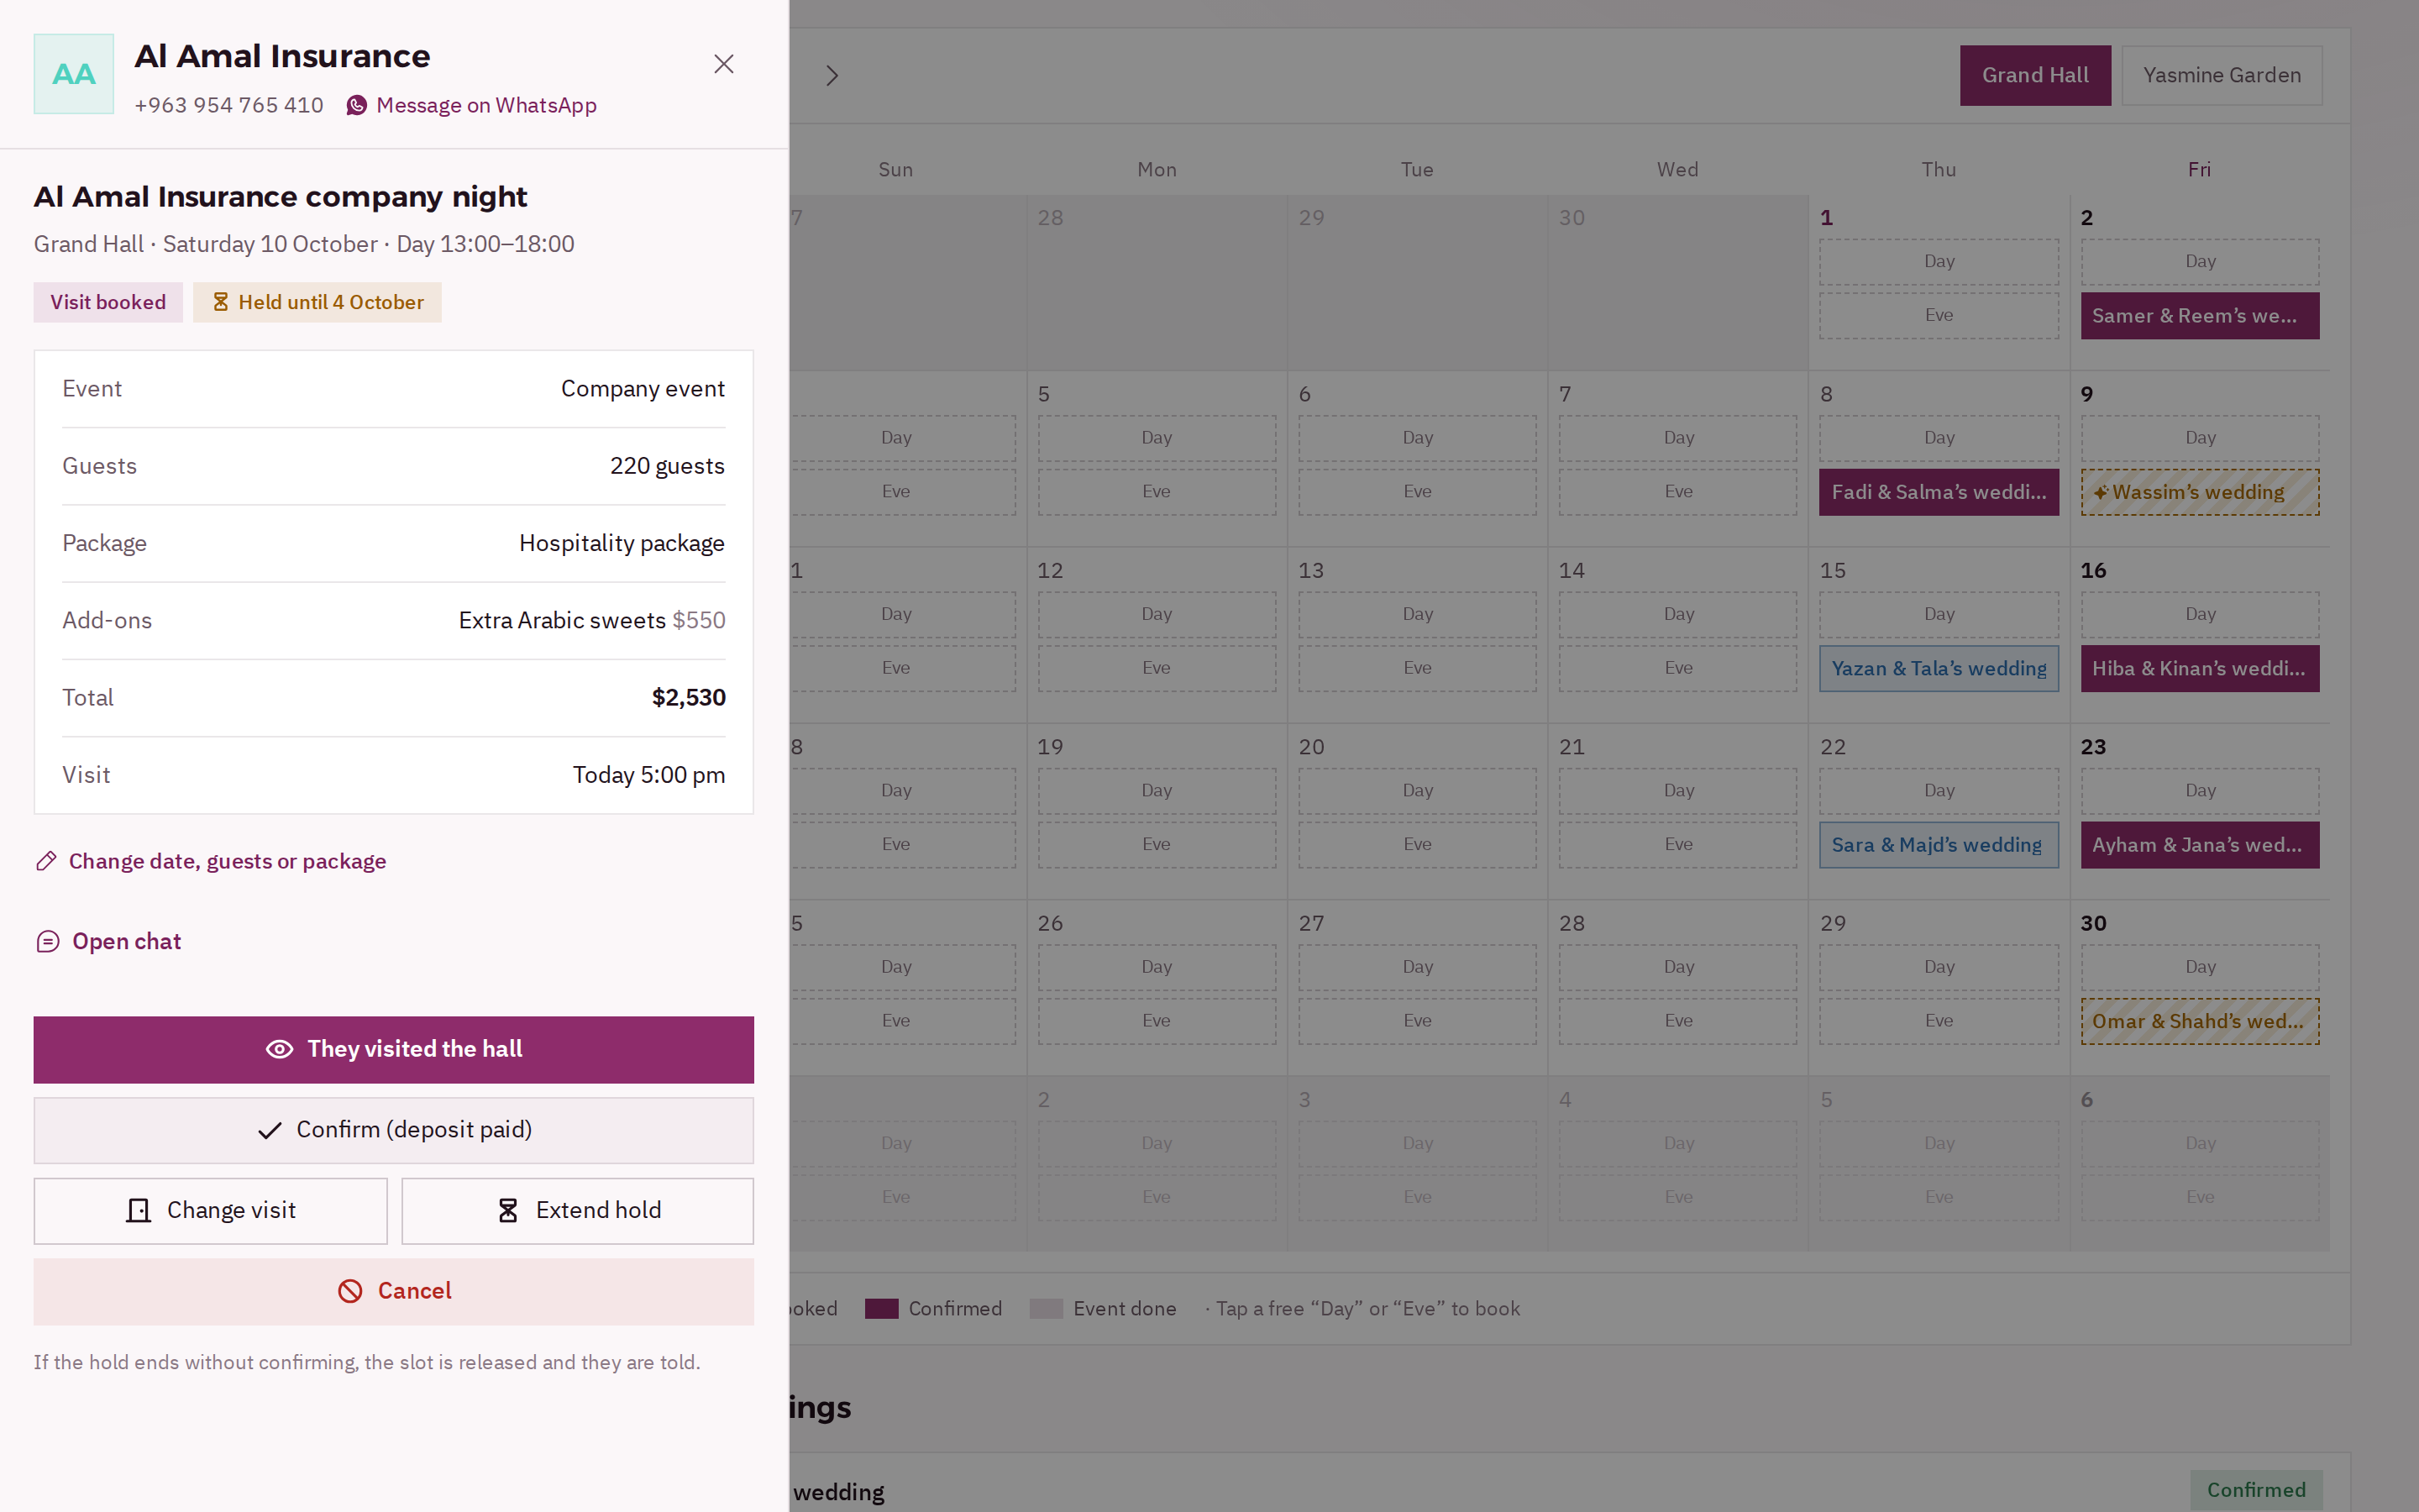Click the hourglass icon on Extend hold
Screen dimensions: 2419x1512
click(508, 1211)
